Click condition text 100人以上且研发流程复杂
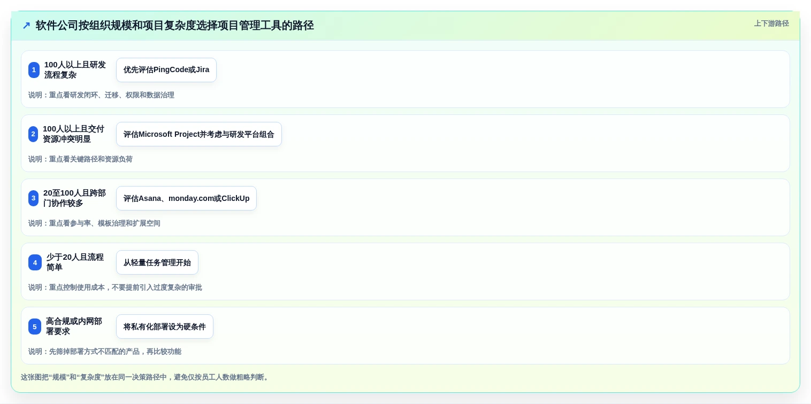811x404 pixels. tap(75, 70)
